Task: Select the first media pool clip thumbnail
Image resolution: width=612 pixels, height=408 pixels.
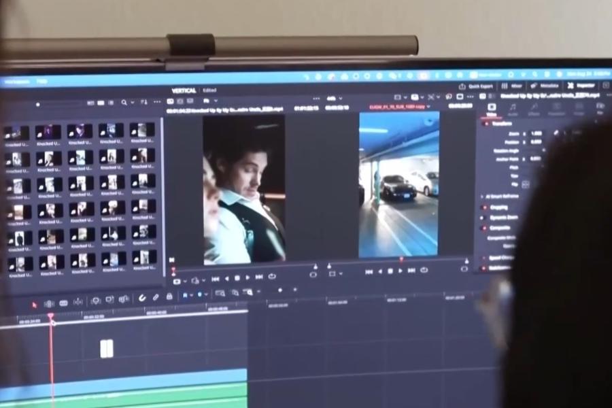Action: (16, 134)
